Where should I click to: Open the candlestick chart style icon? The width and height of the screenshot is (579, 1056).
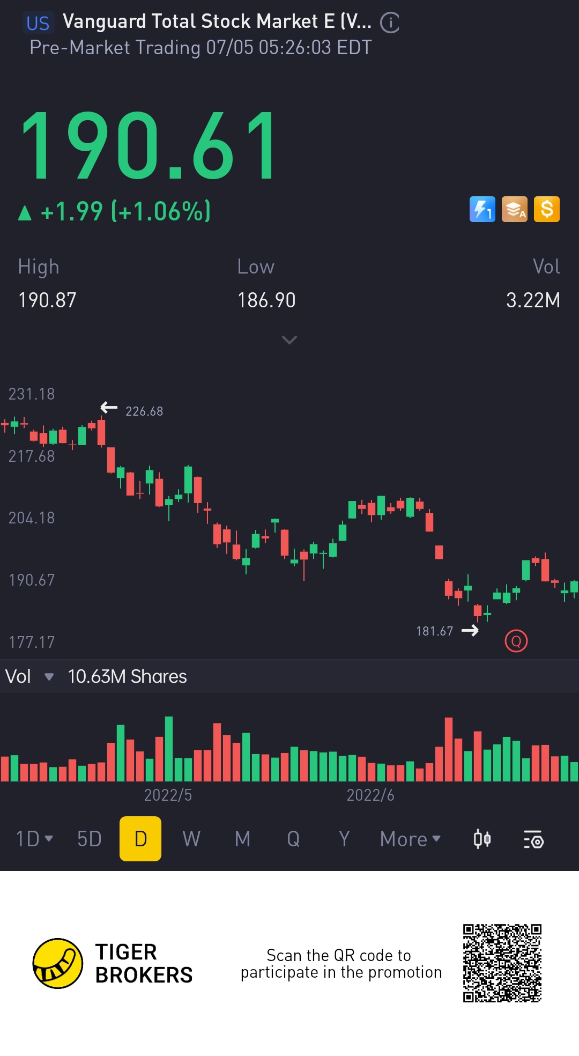(482, 839)
